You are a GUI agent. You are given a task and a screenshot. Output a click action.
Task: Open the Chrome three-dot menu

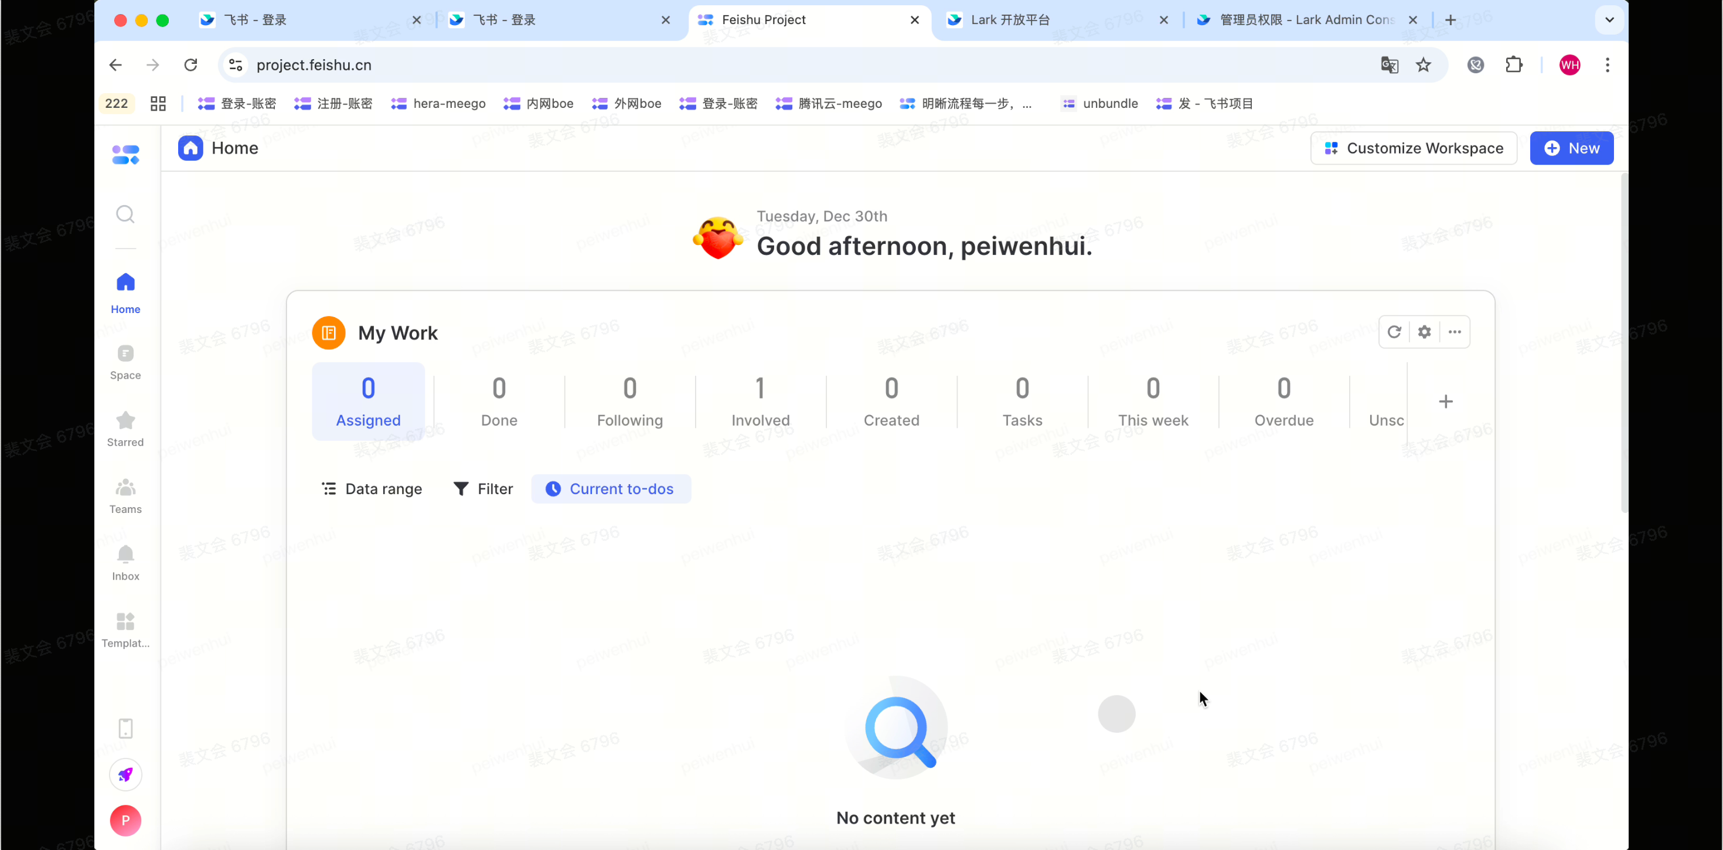tap(1608, 65)
